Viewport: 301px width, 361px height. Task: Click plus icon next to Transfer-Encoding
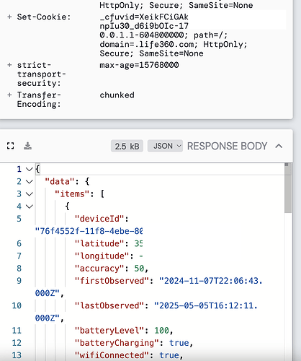pyautogui.click(x=9, y=95)
